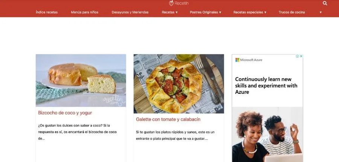Close the Azure ad with X

click(301, 56)
